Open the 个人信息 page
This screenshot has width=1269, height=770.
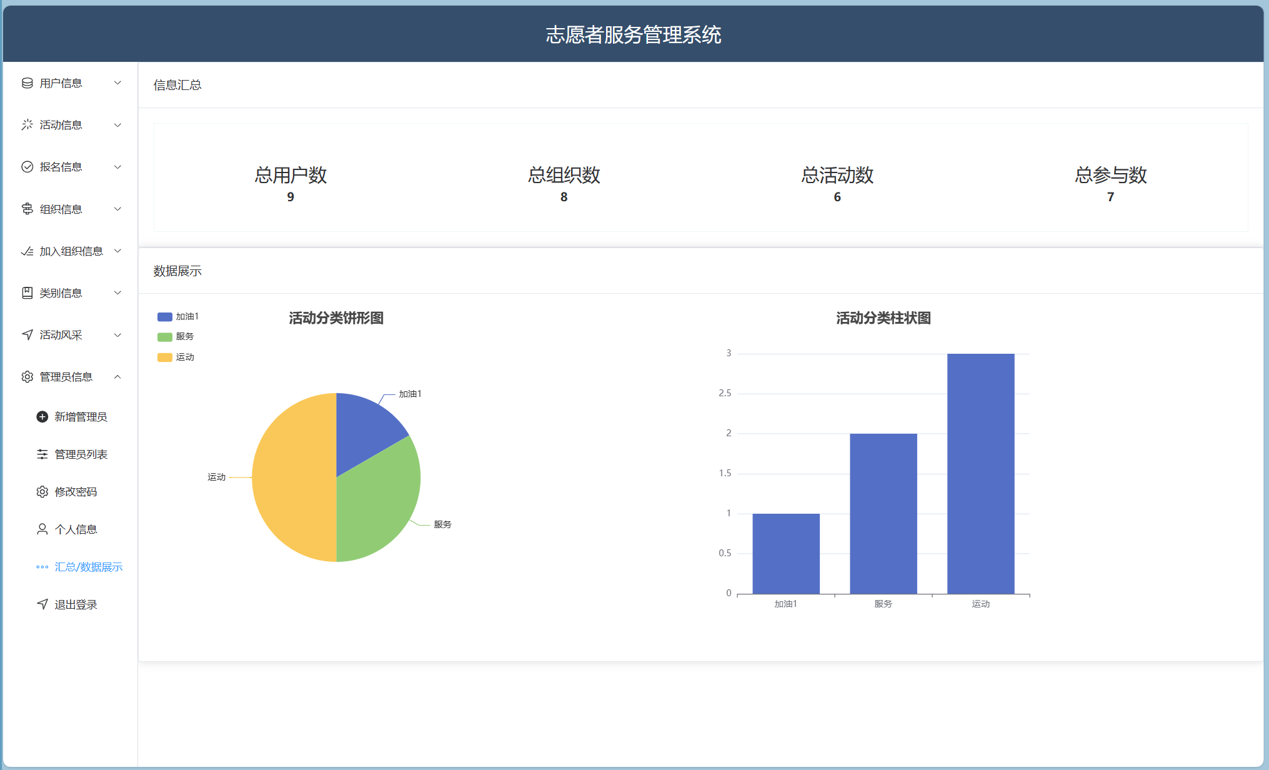(70, 529)
